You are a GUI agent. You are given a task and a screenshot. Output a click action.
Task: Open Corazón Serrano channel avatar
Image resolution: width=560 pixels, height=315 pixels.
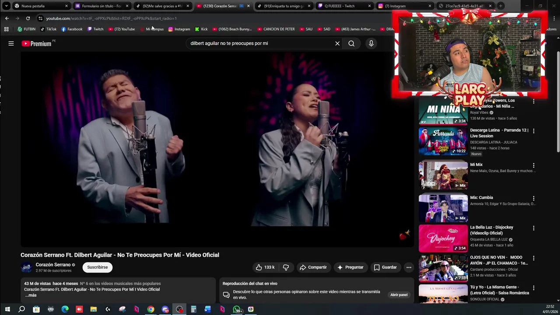[27, 267]
